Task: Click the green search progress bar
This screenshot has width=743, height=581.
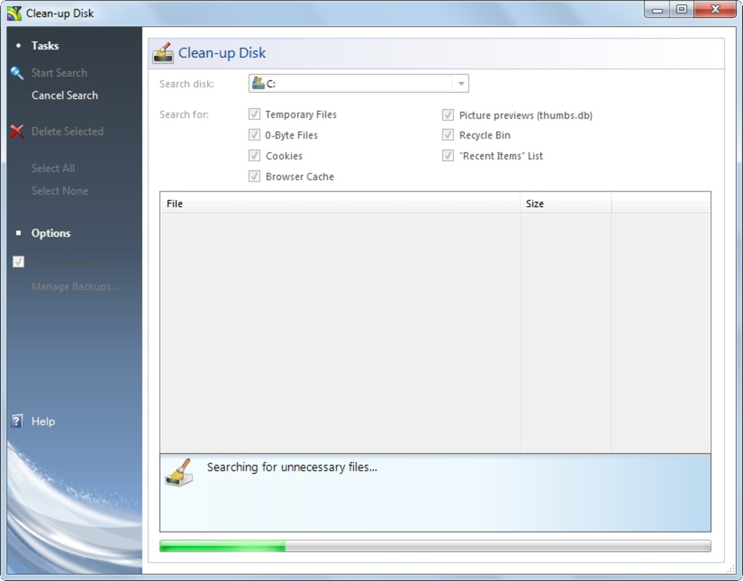Action: coord(436,546)
